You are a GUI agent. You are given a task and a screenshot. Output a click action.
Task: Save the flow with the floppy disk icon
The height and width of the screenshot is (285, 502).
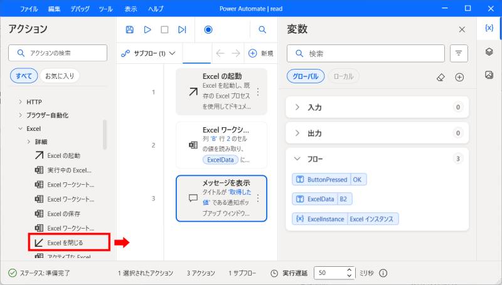[x=130, y=29]
